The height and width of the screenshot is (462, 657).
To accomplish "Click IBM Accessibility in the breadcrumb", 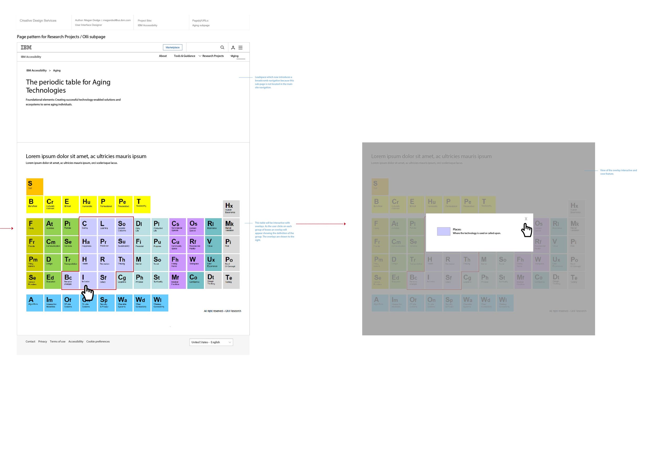I will point(36,70).
